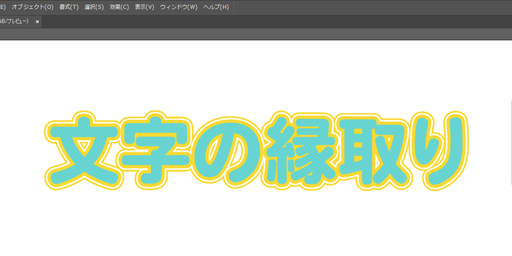Open the 効果(C) menu
The width and height of the screenshot is (512, 256).
point(119,8)
